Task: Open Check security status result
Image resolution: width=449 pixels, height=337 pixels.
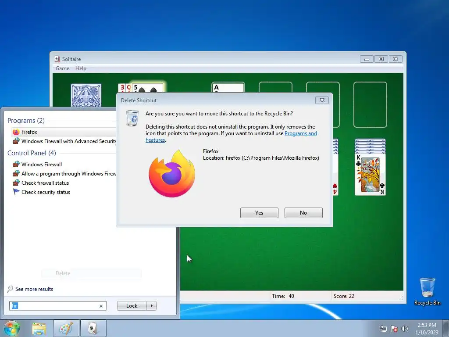Action: [46, 192]
